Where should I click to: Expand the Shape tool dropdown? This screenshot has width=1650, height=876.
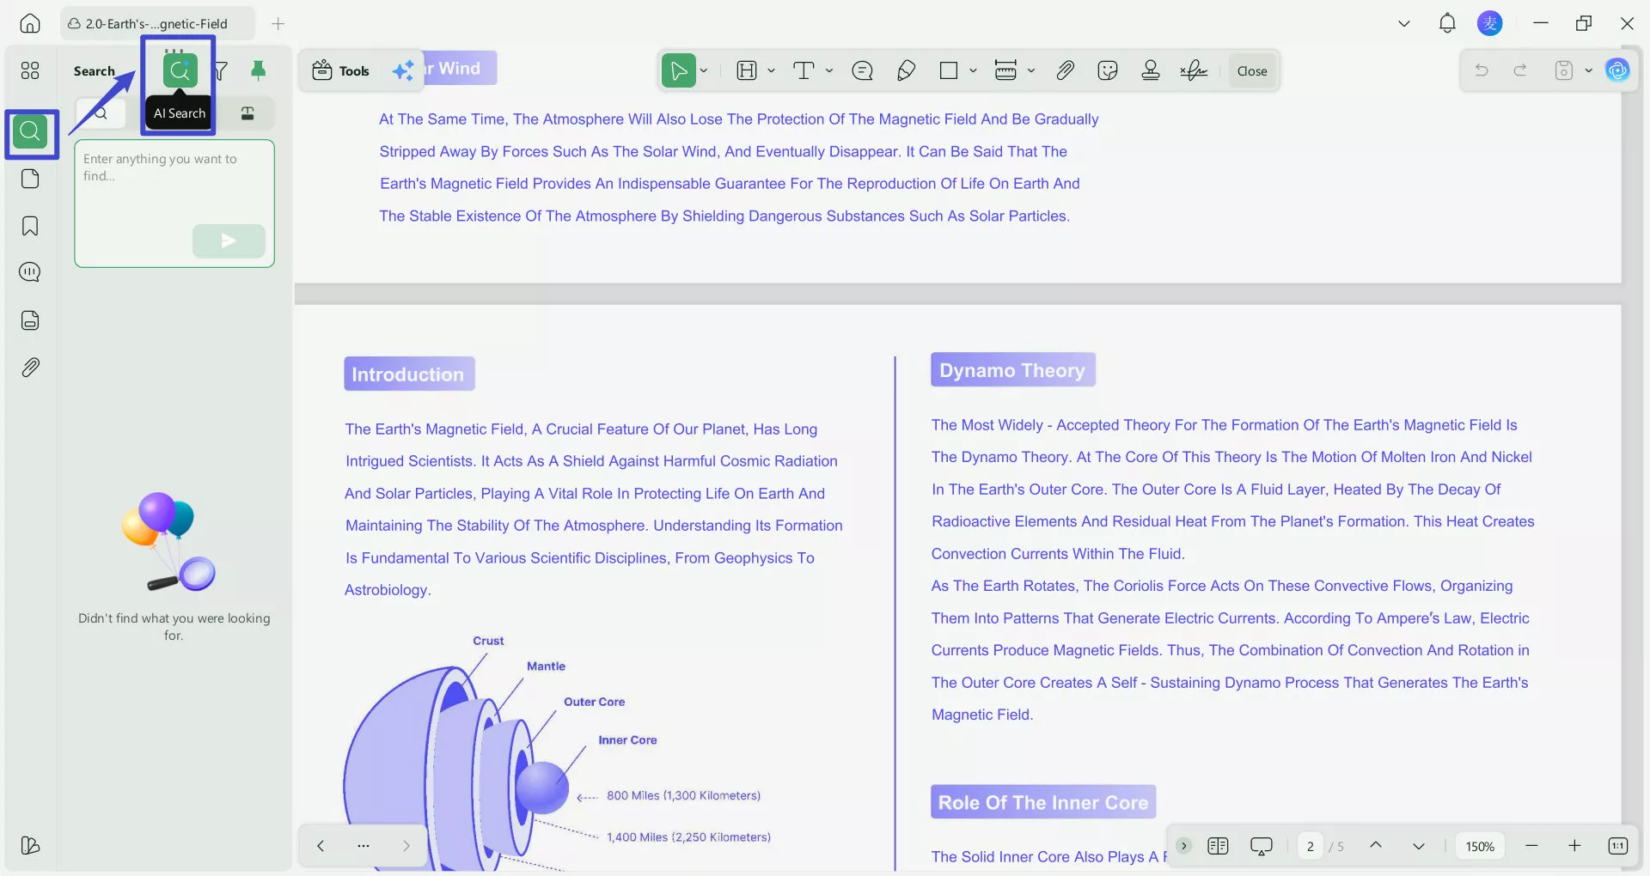[x=972, y=70]
